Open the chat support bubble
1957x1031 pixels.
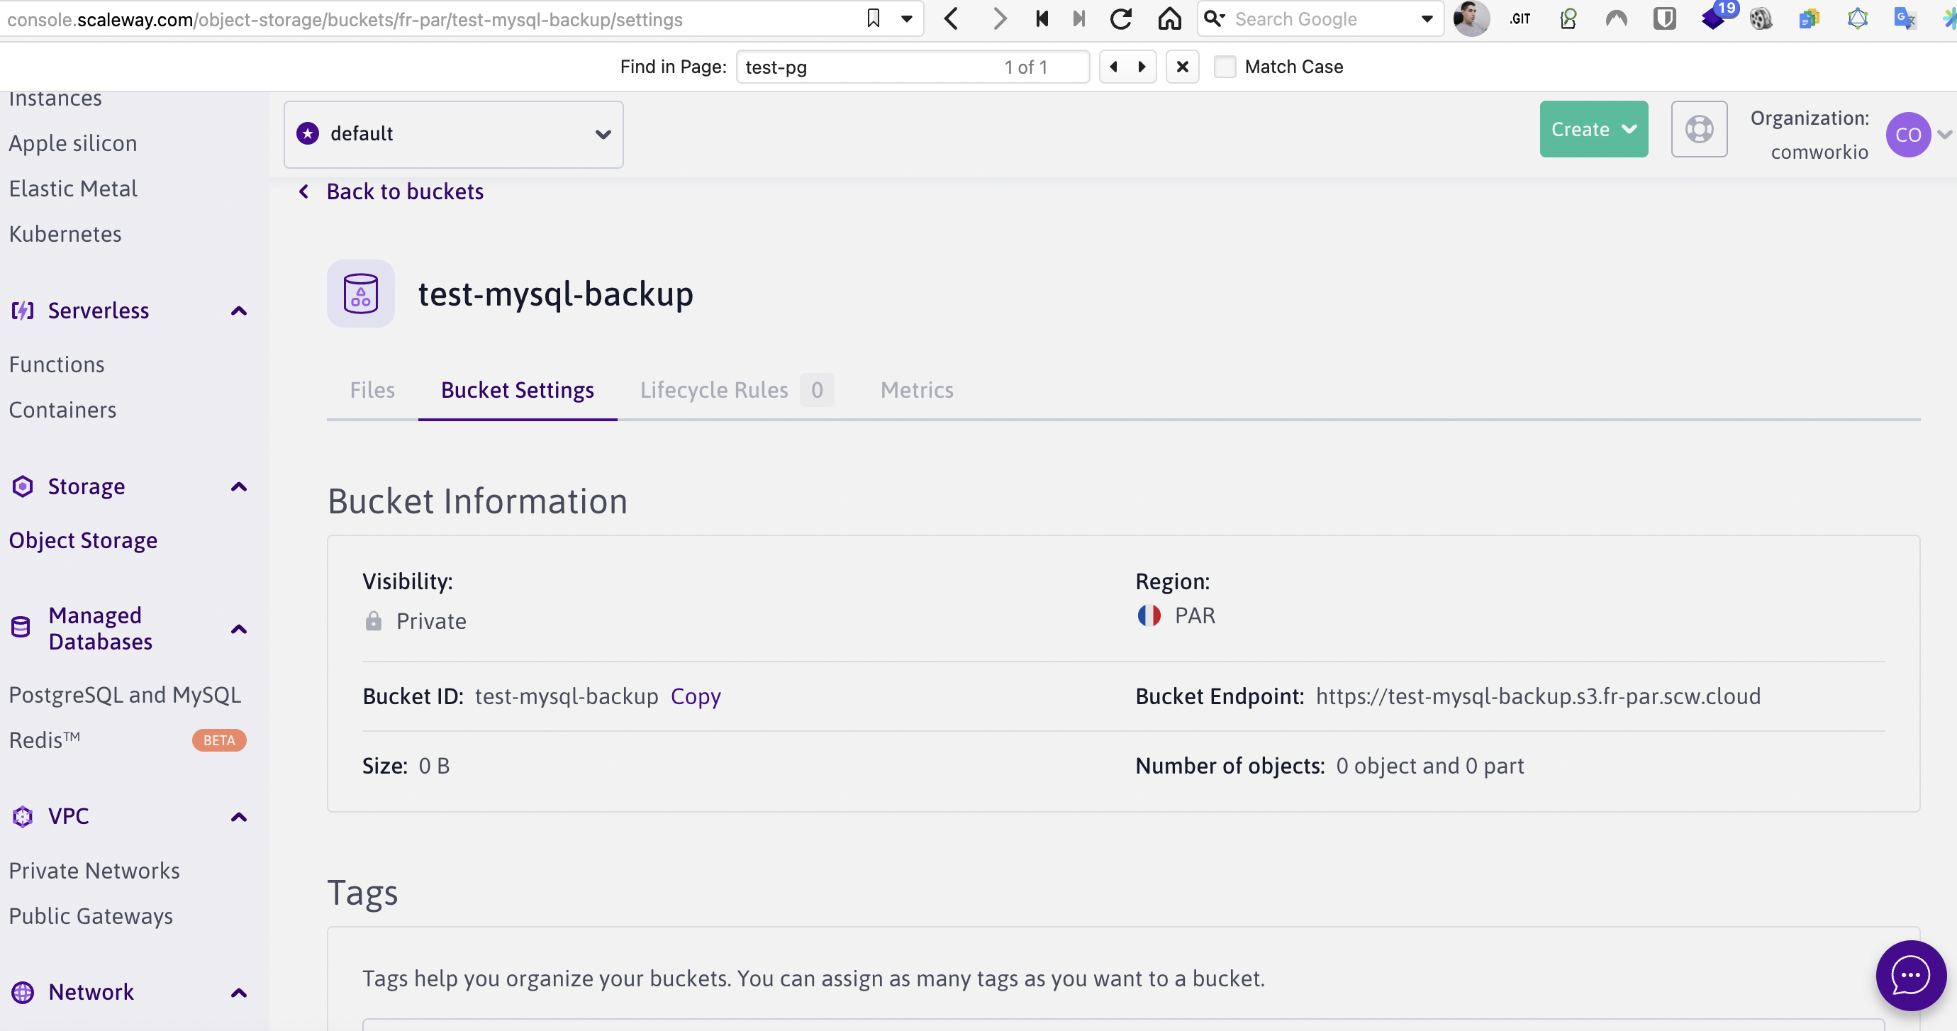[x=1910, y=976]
